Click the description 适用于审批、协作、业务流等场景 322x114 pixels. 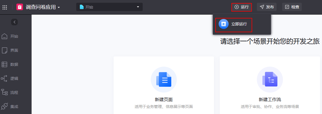pyautogui.click(x=270, y=107)
